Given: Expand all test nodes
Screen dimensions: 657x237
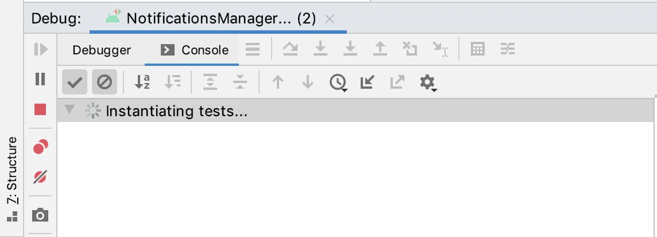Looking at the screenshot, I should pos(210,82).
